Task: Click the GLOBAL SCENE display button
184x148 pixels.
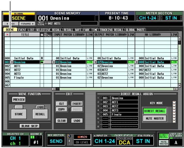Action: coord(19,17)
